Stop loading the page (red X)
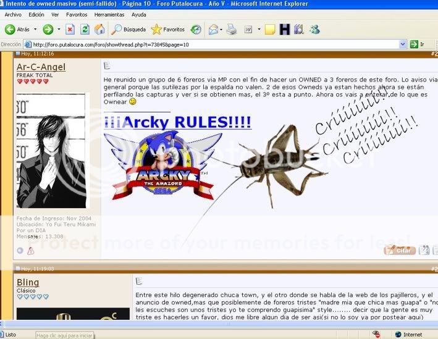The width and height of the screenshot is (438, 339). pos(70,29)
